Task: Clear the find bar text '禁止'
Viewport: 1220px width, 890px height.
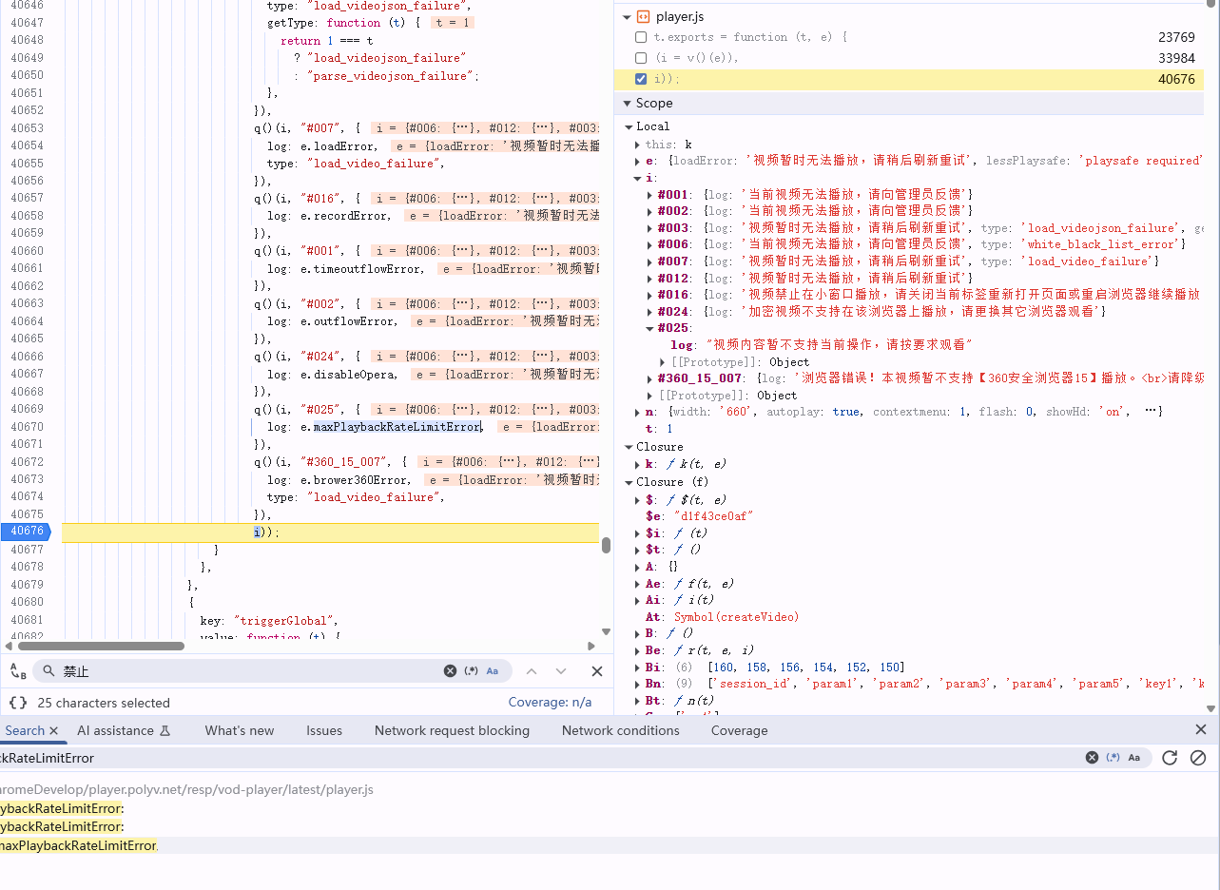Action: [450, 671]
